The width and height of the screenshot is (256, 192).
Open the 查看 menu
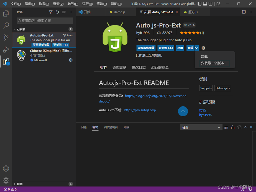click(x=58, y=4)
